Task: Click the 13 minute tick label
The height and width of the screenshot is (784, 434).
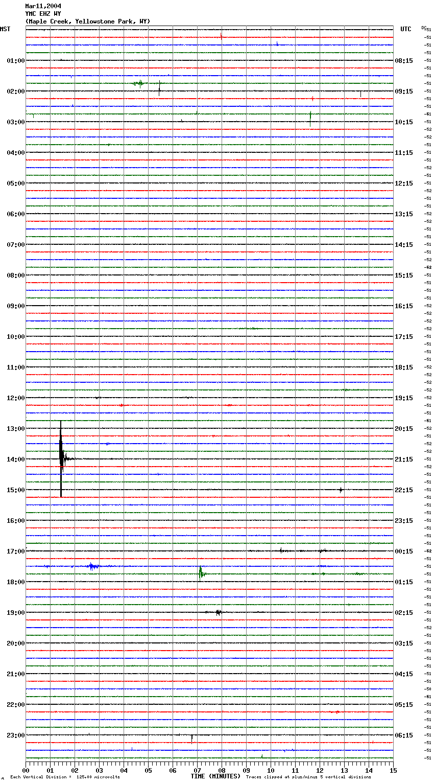Action: [344, 770]
